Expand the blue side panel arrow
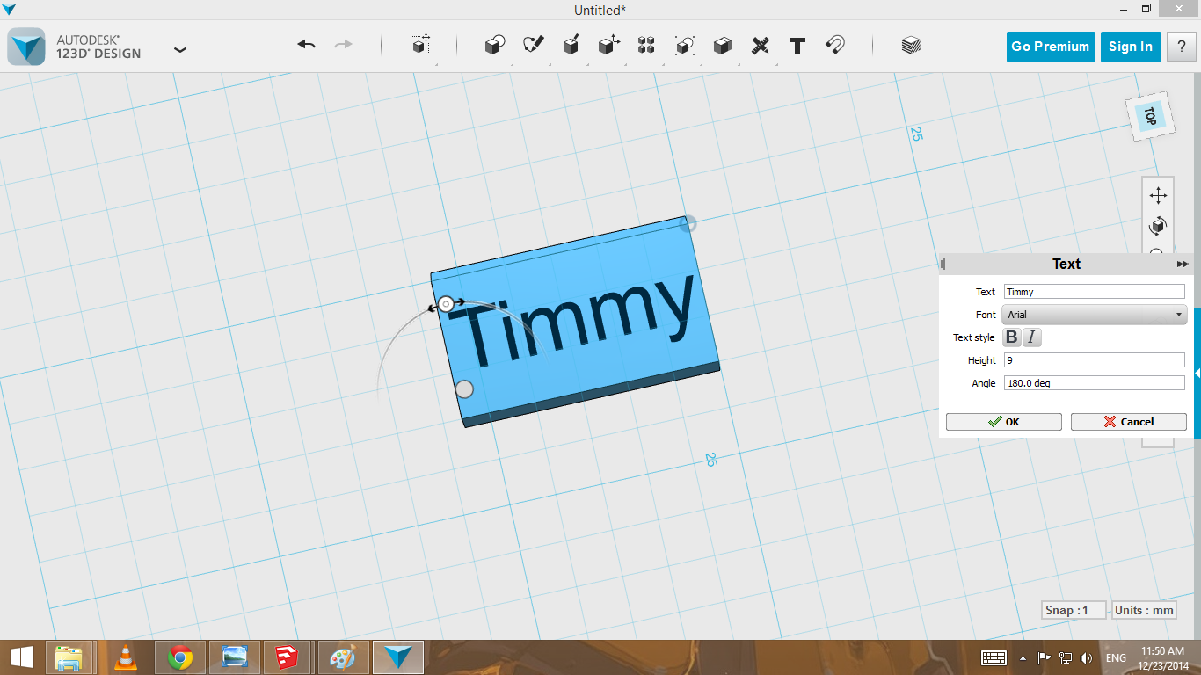 (1197, 374)
